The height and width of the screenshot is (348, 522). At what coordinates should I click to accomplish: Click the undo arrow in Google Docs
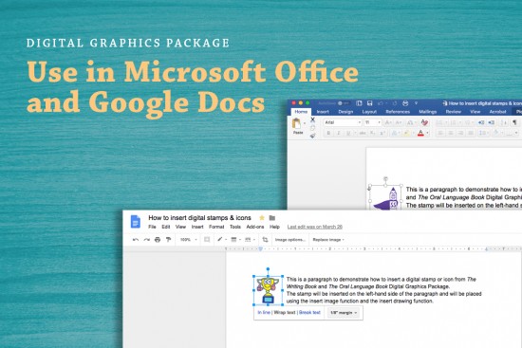coord(136,240)
